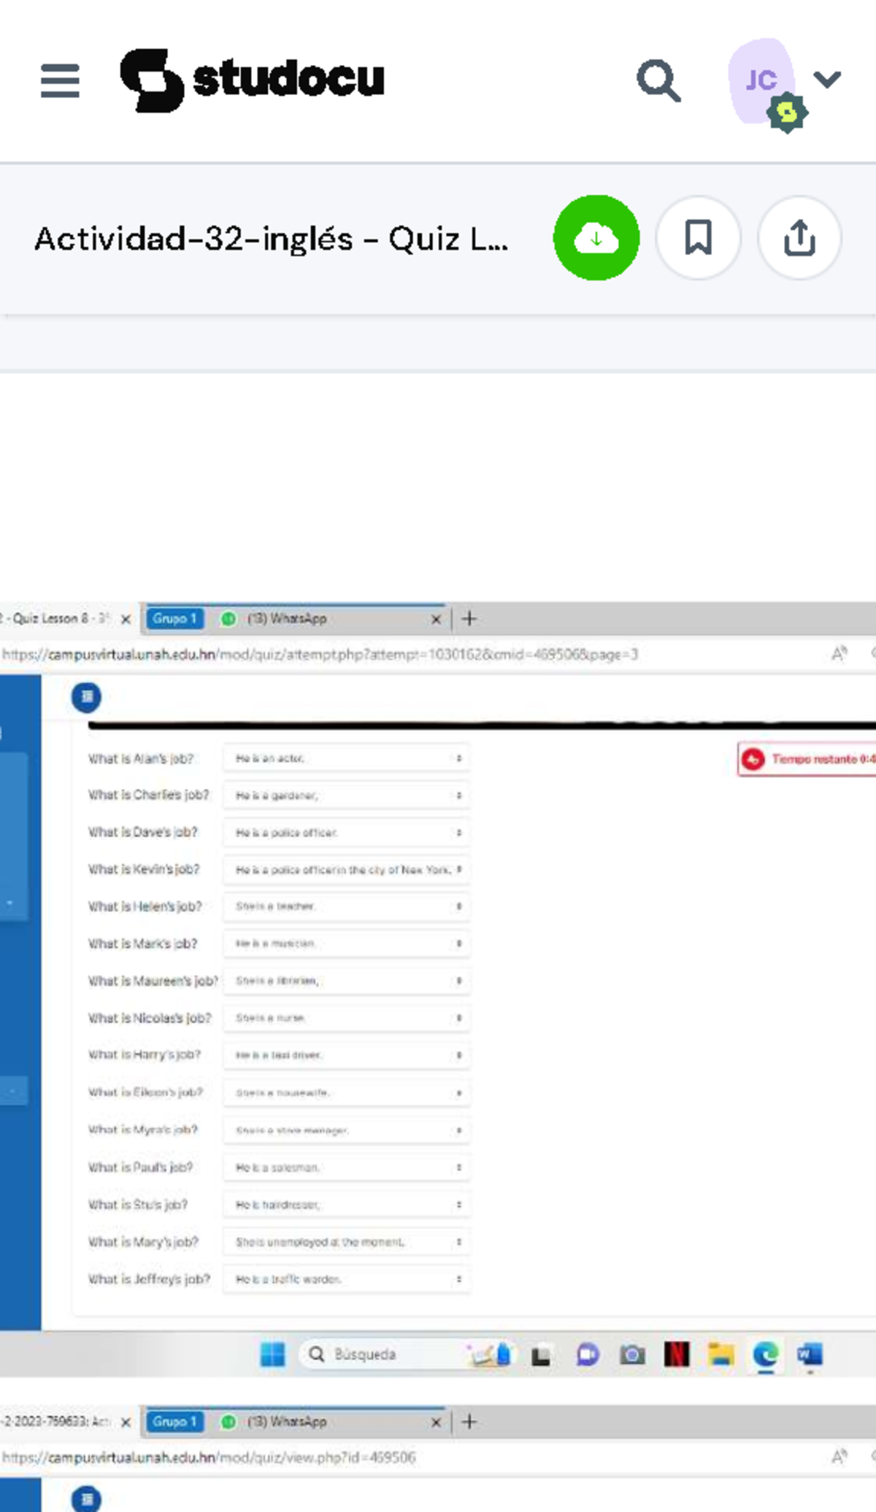Viewport: 876px width, 1512px height.
Task: Open the search magnifier icon
Action: coord(658,80)
